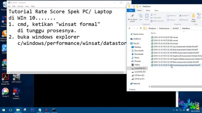Open Notepad's Edit menu
The width and height of the screenshot is (202, 113).
pyautogui.click(x=14, y=6)
